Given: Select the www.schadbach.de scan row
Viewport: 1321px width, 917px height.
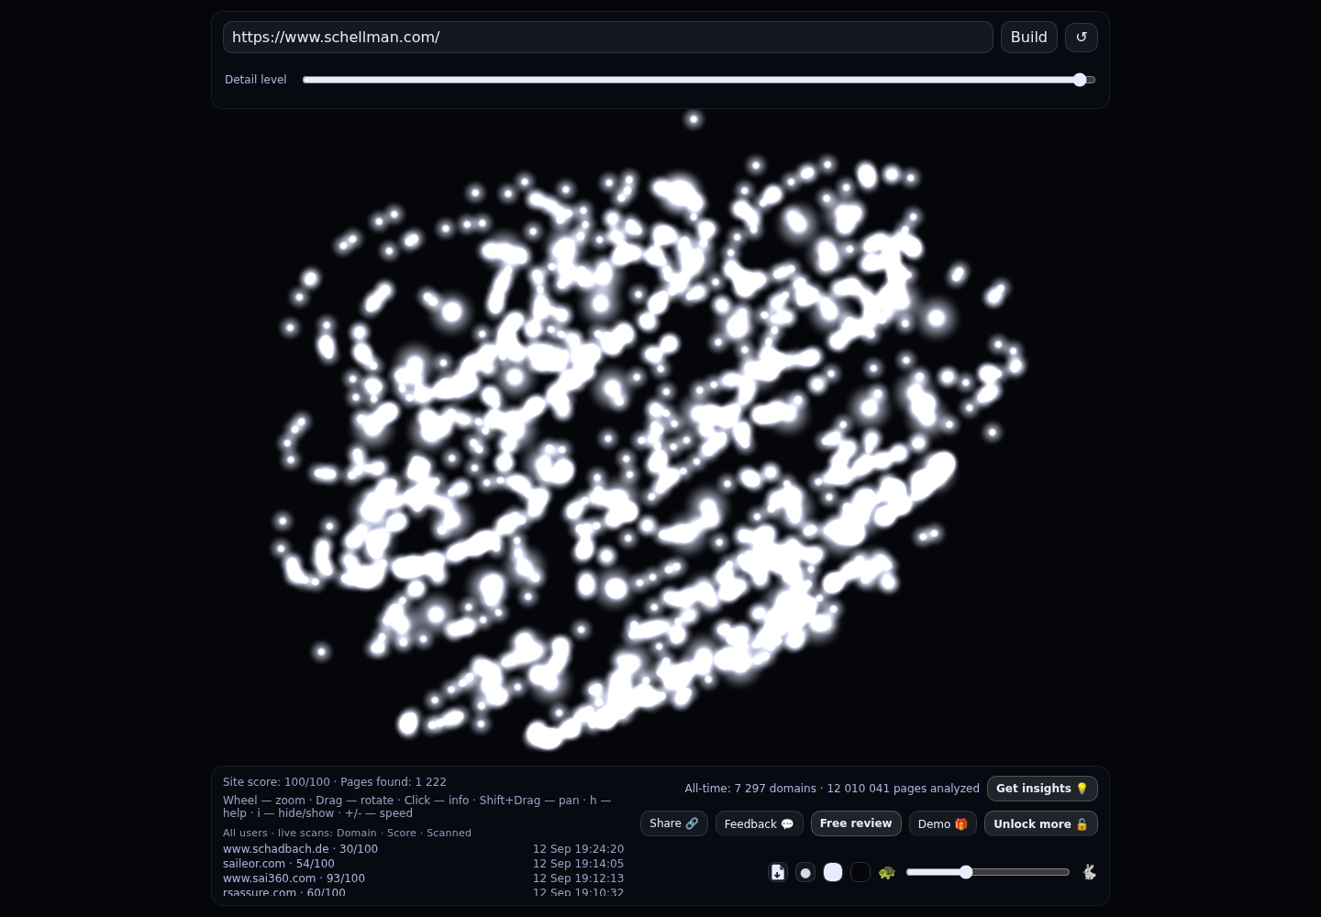Looking at the screenshot, I should pos(423,849).
